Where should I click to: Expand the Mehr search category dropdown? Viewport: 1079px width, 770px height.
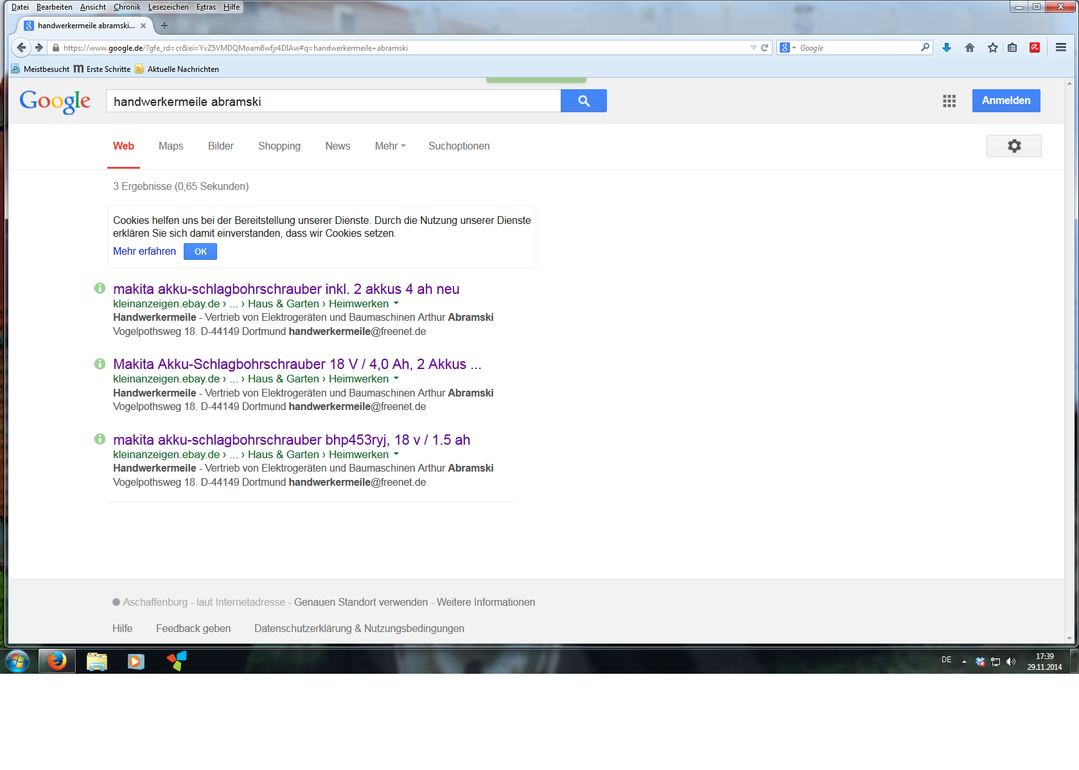(x=390, y=146)
